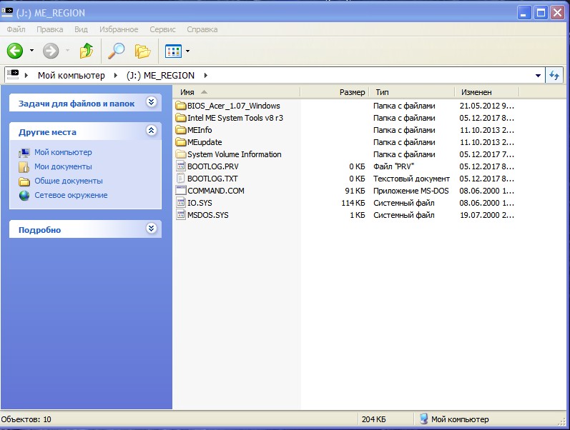Viewport: 570px width, 430px height.
Task: Click the Мой компьютер breadcrumb
Action: pos(72,76)
